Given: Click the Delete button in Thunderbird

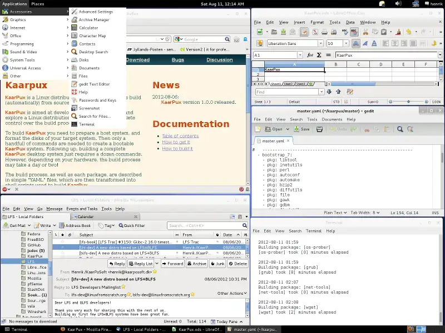Looking at the screenshot, I should [238, 264].
